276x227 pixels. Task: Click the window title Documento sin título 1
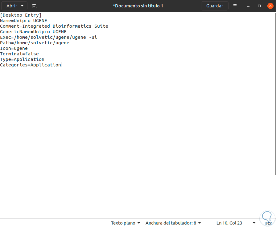[138, 6]
